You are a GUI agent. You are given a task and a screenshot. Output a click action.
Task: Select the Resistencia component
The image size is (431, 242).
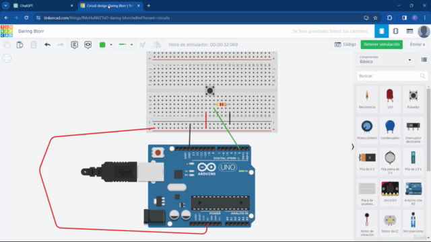[x=367, y=99]
